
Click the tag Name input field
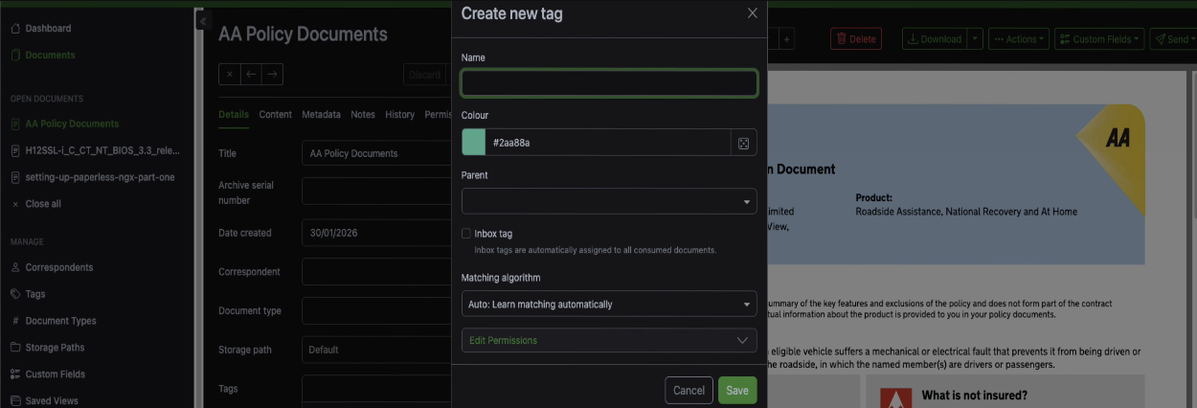tap(609, 83)
